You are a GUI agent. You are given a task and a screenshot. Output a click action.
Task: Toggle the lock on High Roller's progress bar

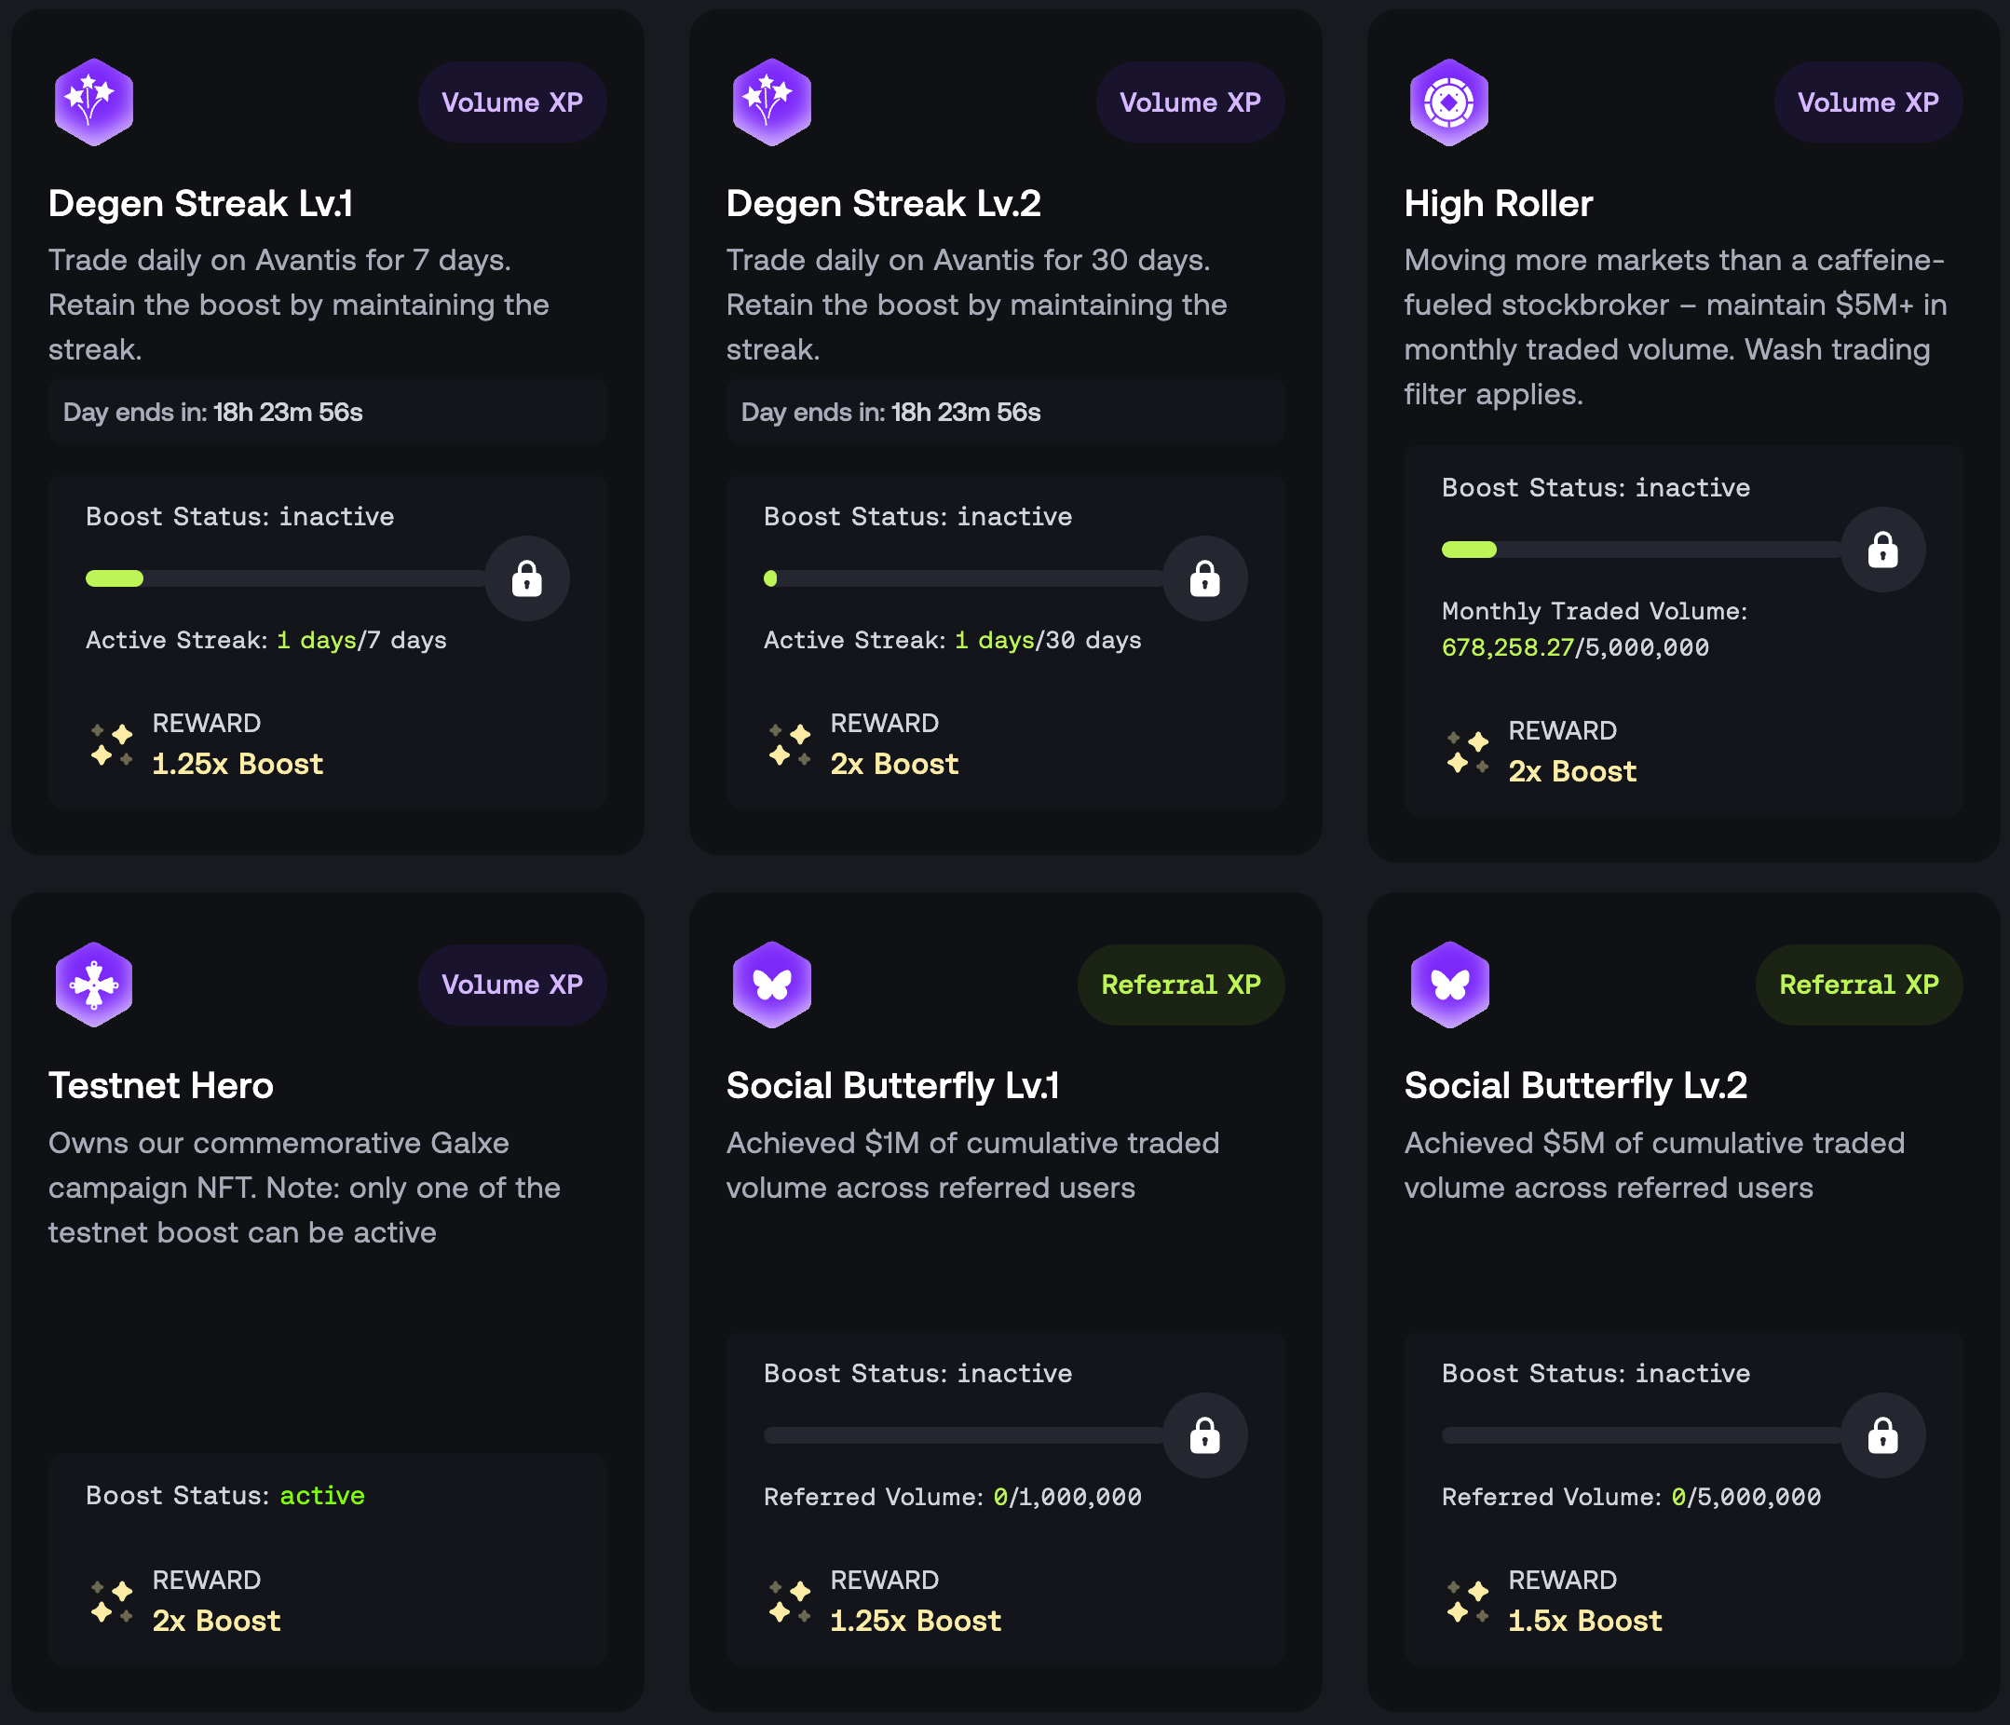tap(1883, 550)
